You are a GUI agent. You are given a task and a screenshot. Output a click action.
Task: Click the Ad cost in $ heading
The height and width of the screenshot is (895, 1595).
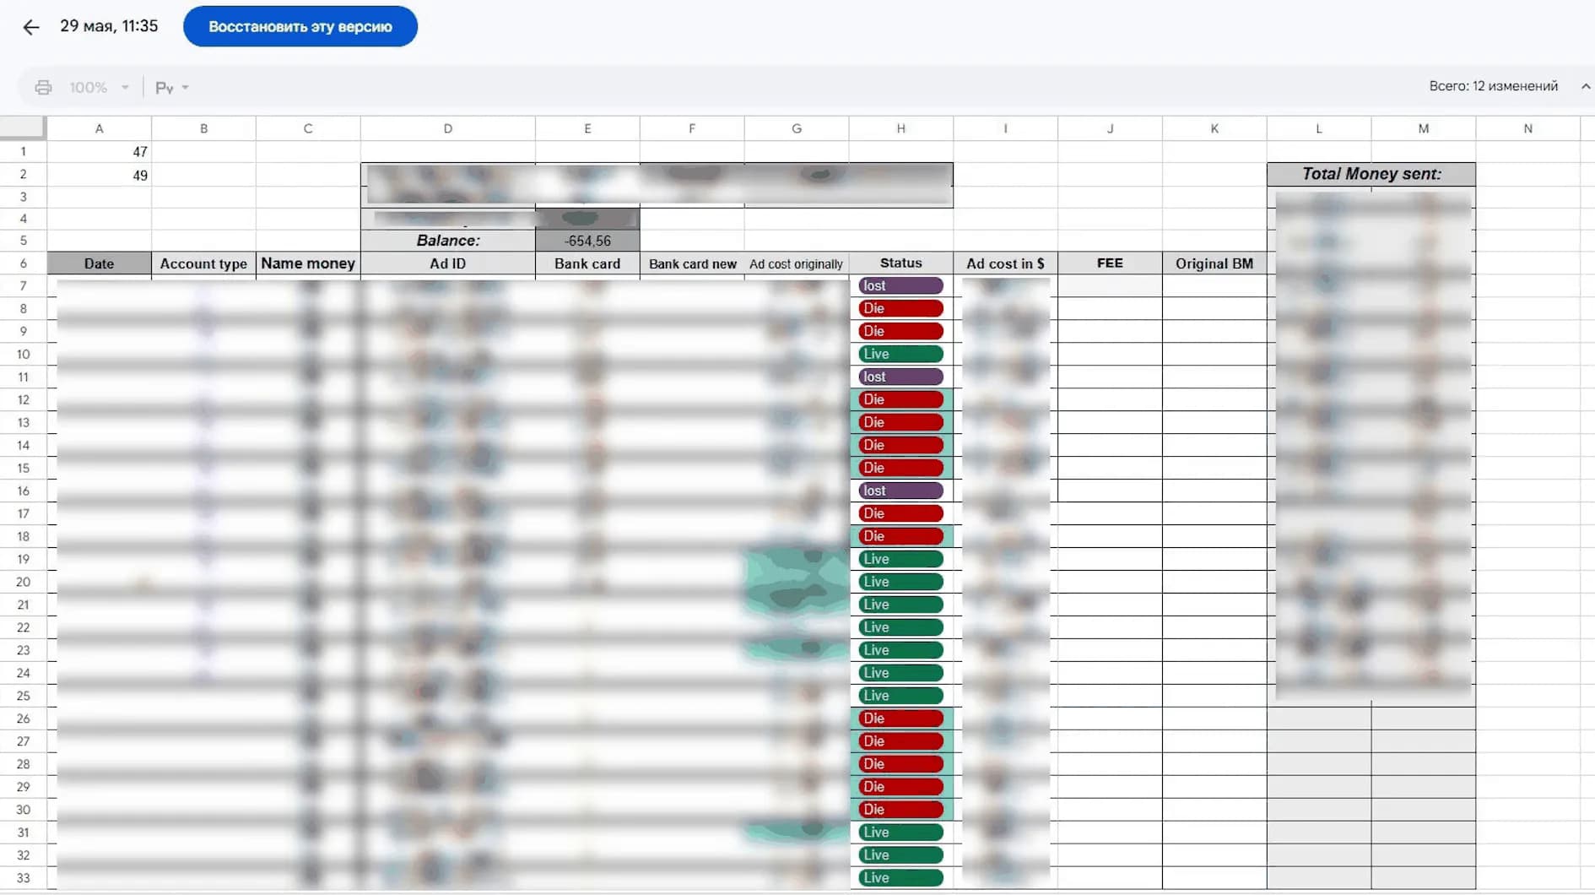(1005, 263)
